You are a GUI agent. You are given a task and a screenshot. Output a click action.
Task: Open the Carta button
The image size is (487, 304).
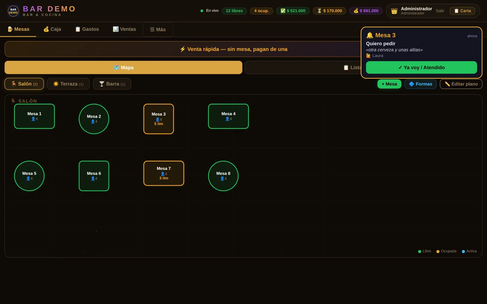462,11
